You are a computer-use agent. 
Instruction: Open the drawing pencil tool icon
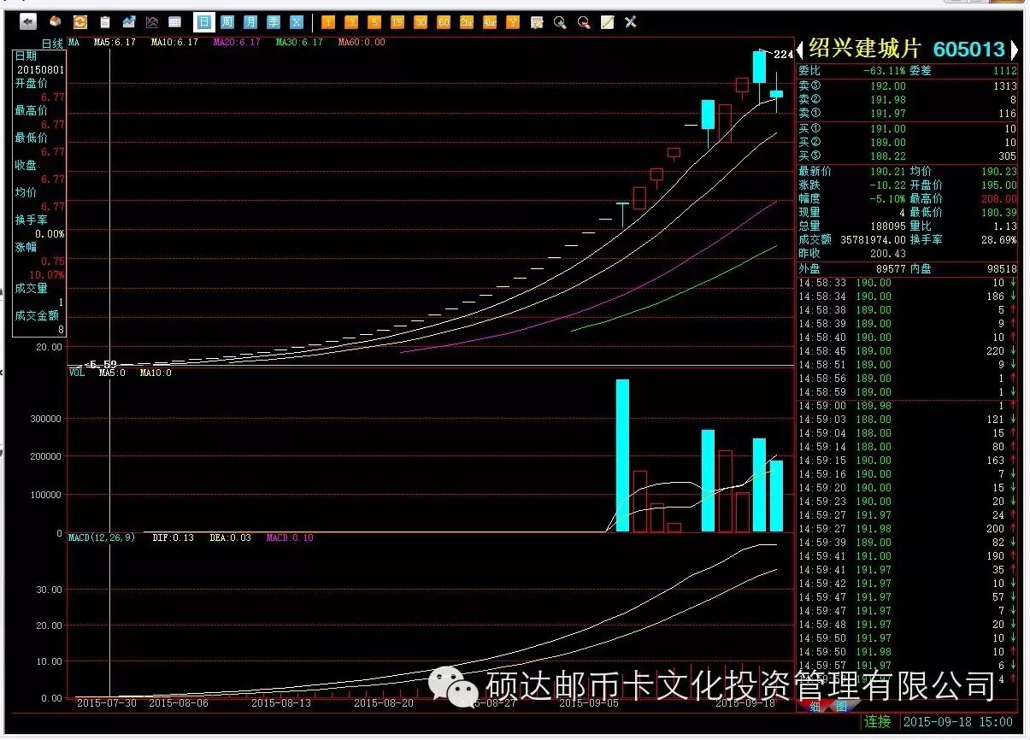607,22
